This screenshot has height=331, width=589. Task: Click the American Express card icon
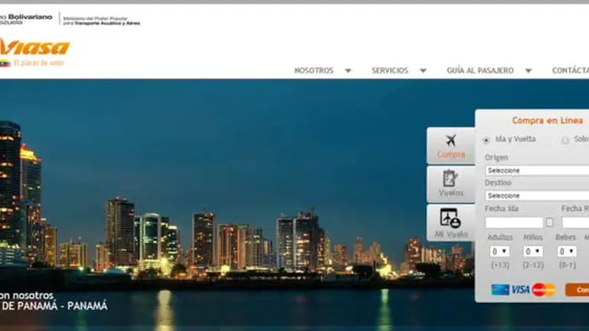[500, 290]
